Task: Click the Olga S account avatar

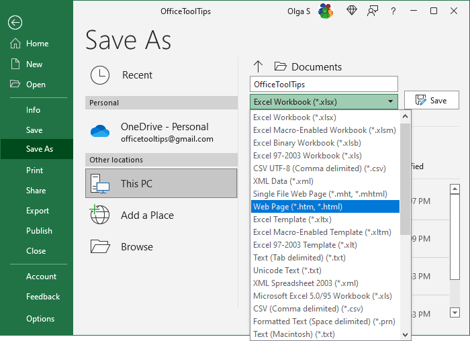Action: coord(326,11)
